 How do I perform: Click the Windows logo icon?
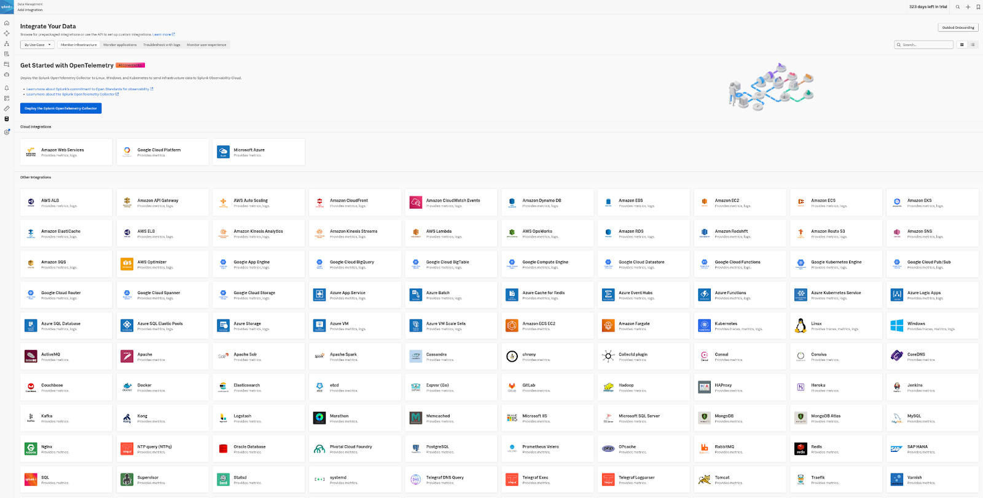point(897,325)
